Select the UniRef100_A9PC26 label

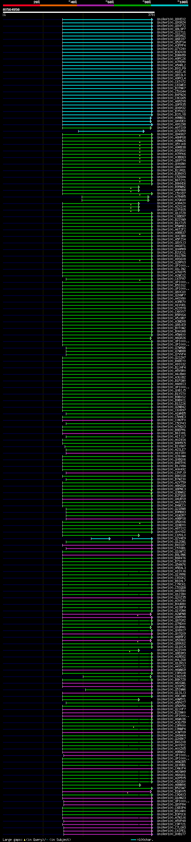171,59
